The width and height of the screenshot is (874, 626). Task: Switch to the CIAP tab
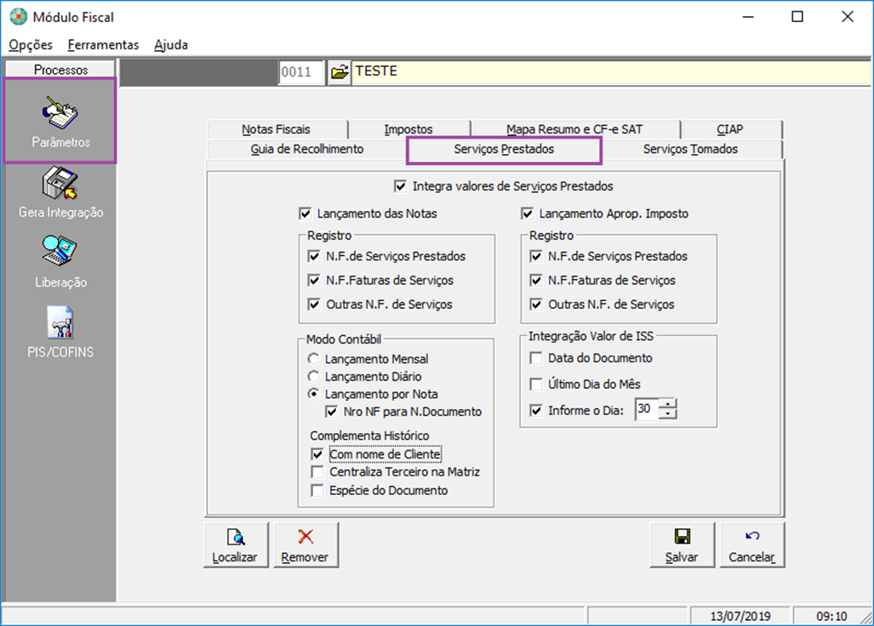[x=730, y=129]
